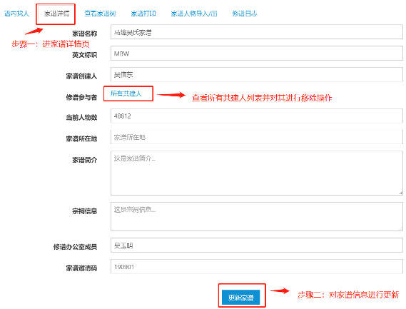Screen dimensions: 406x309
Task: Open the 查看家谱树 tab
Action: (x=100, y=14)
